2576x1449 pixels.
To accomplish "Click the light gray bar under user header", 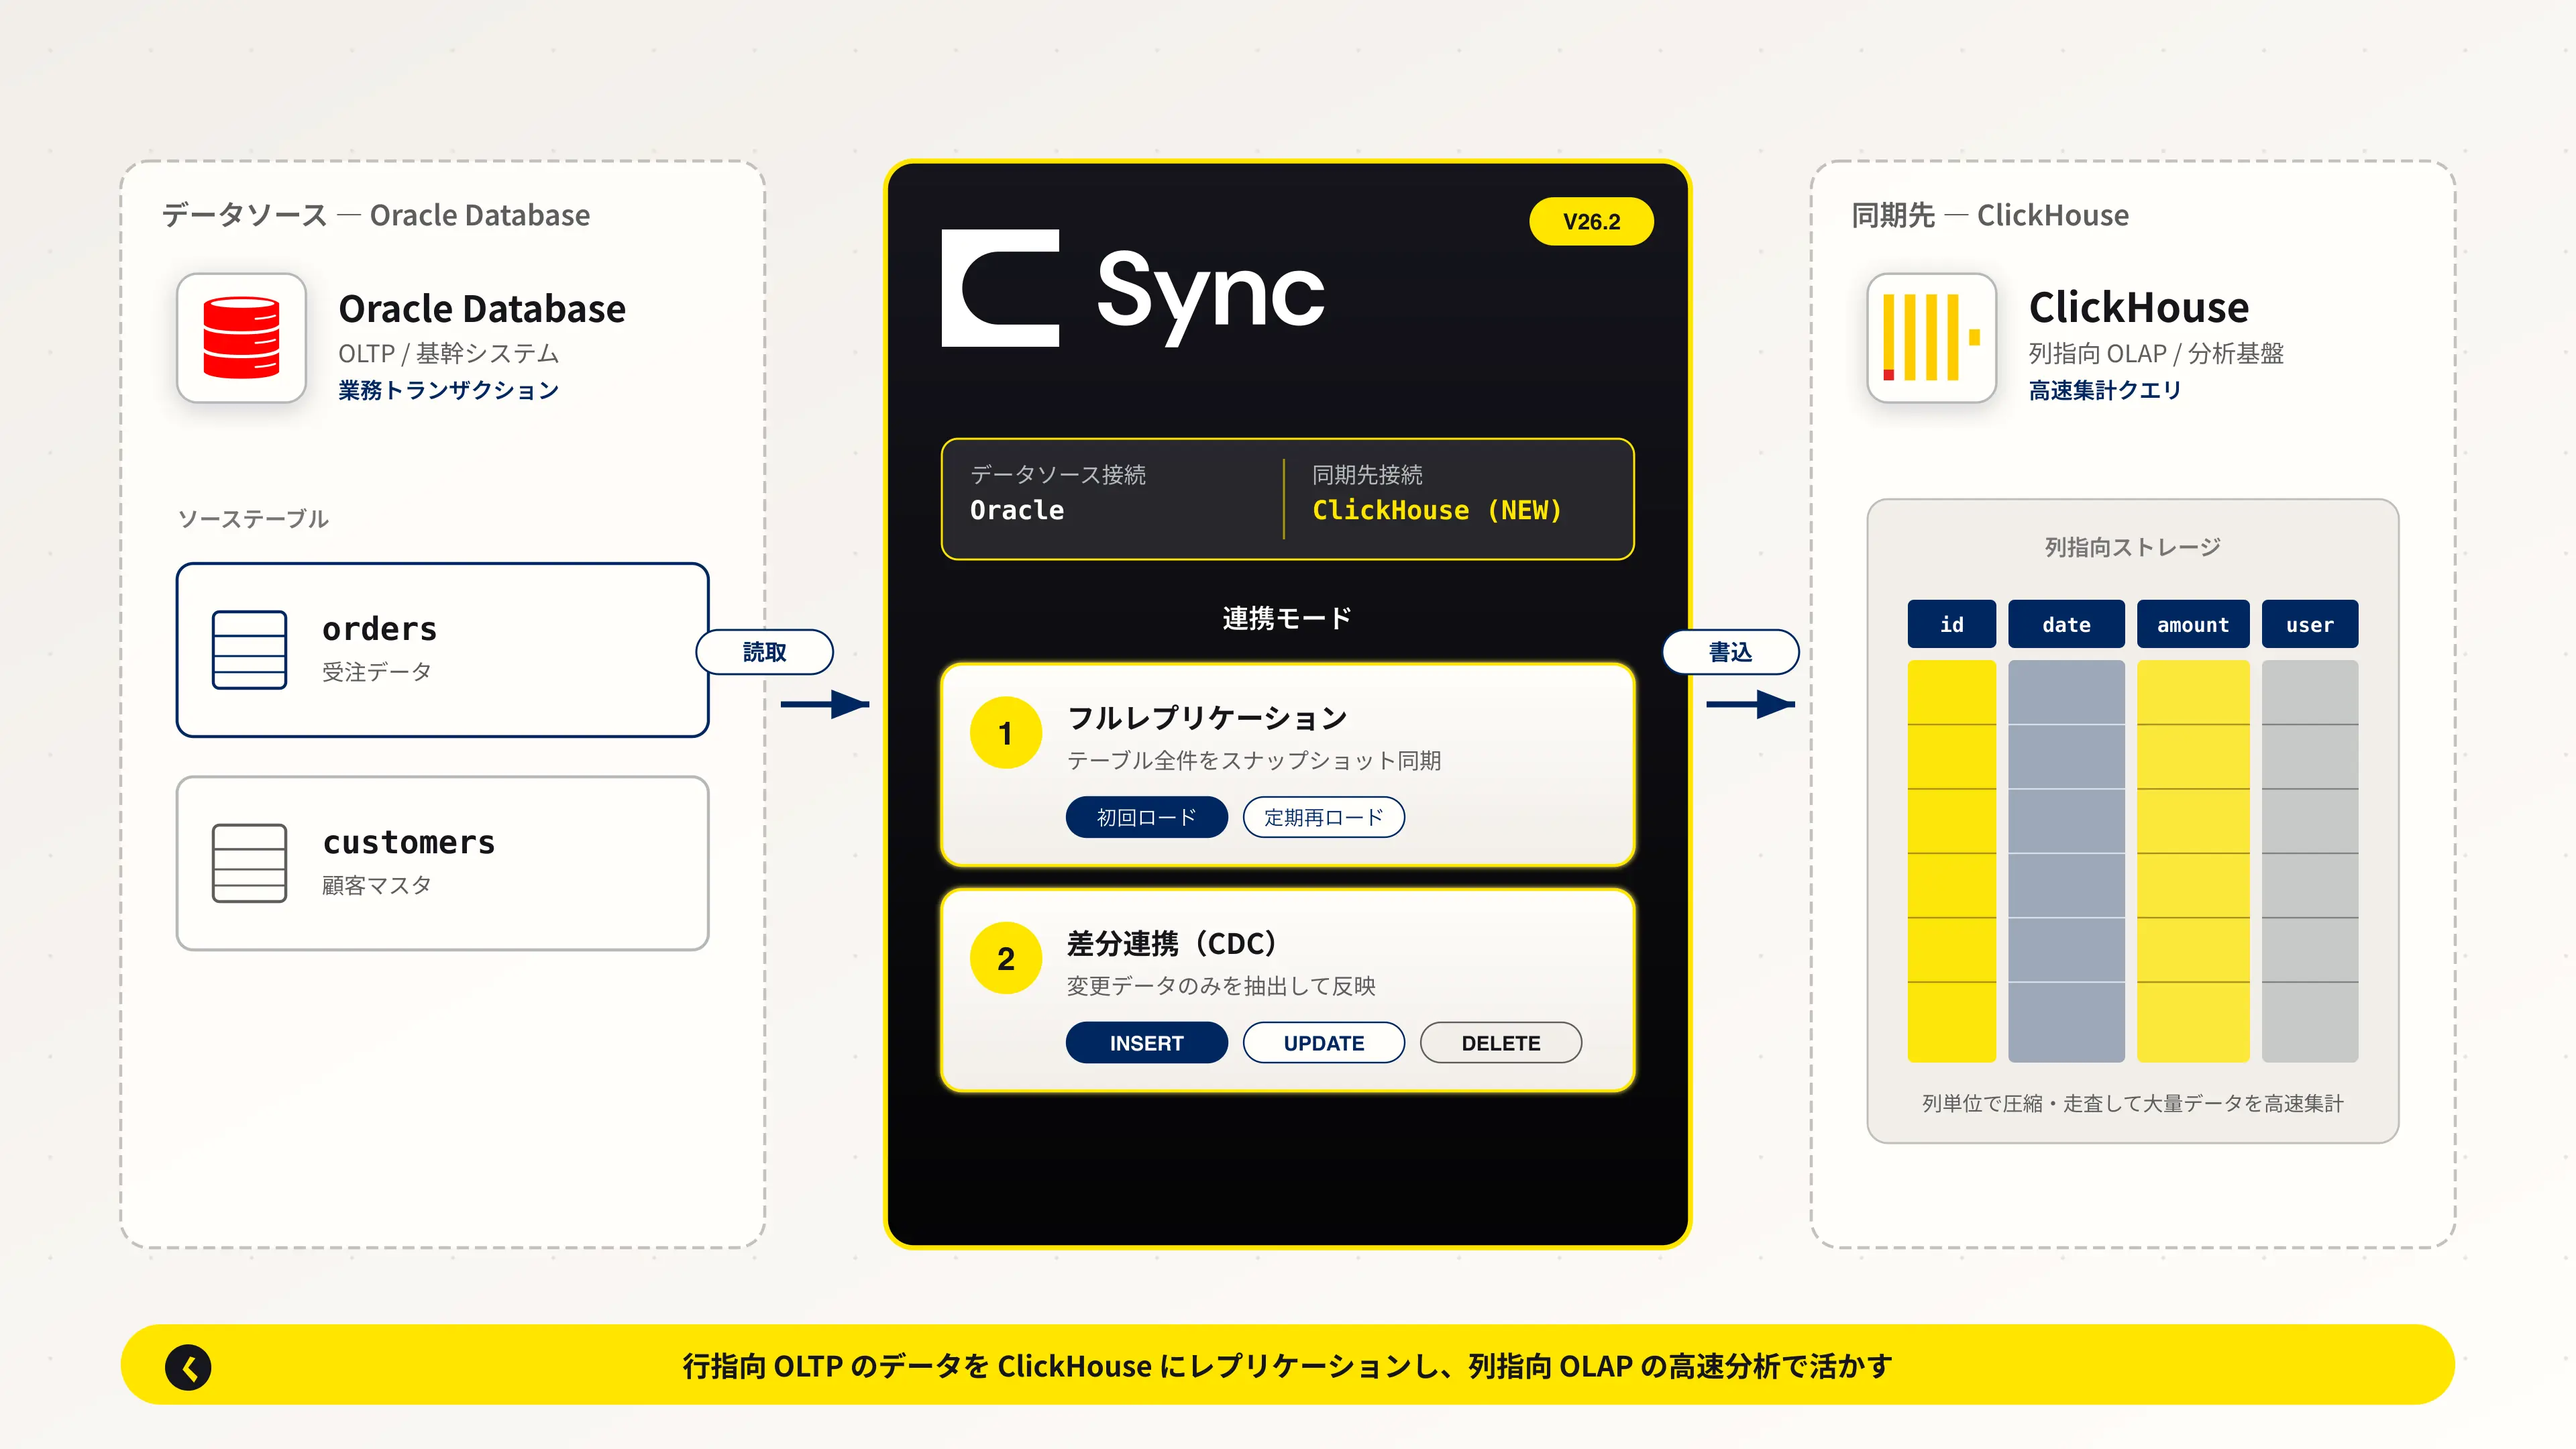I will (x=2310, y=861).
